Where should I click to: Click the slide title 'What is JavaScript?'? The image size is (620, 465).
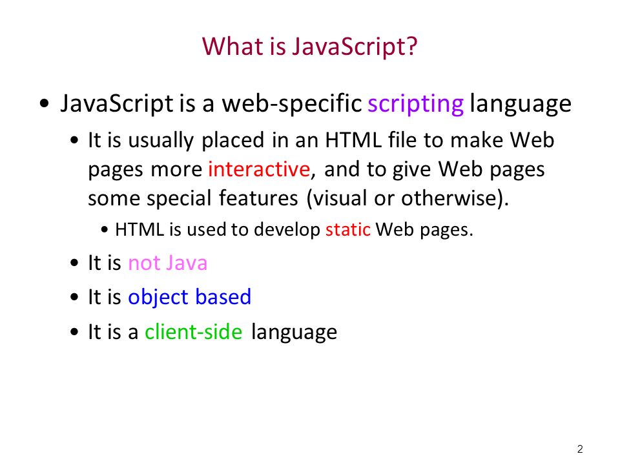[x=309, y=46]
